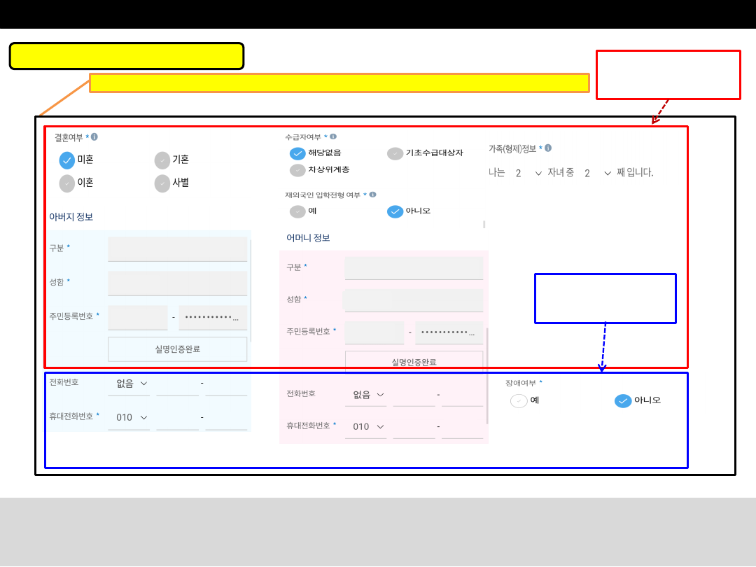756x567 pixels.
Task: Choose the 차상위계층 option
Action: pos(298,170)
